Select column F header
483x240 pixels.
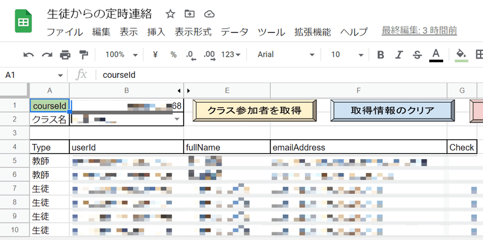(359, 90)
